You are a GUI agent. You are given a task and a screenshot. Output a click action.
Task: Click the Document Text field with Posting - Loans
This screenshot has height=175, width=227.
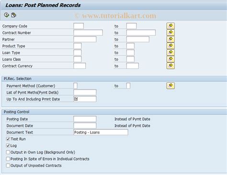pos(101,132)
